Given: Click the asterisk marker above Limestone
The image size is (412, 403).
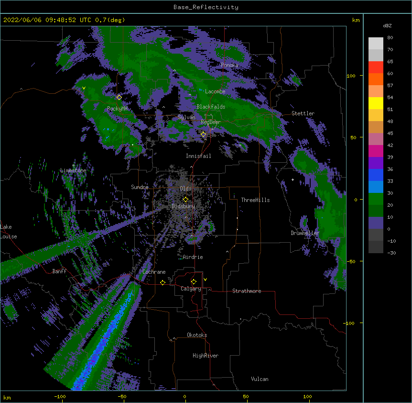Looking at the screenshot, I should [74, 166].
